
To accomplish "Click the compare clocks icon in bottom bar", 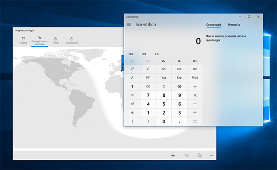I will pyautogui.click(x=199, y=155).
